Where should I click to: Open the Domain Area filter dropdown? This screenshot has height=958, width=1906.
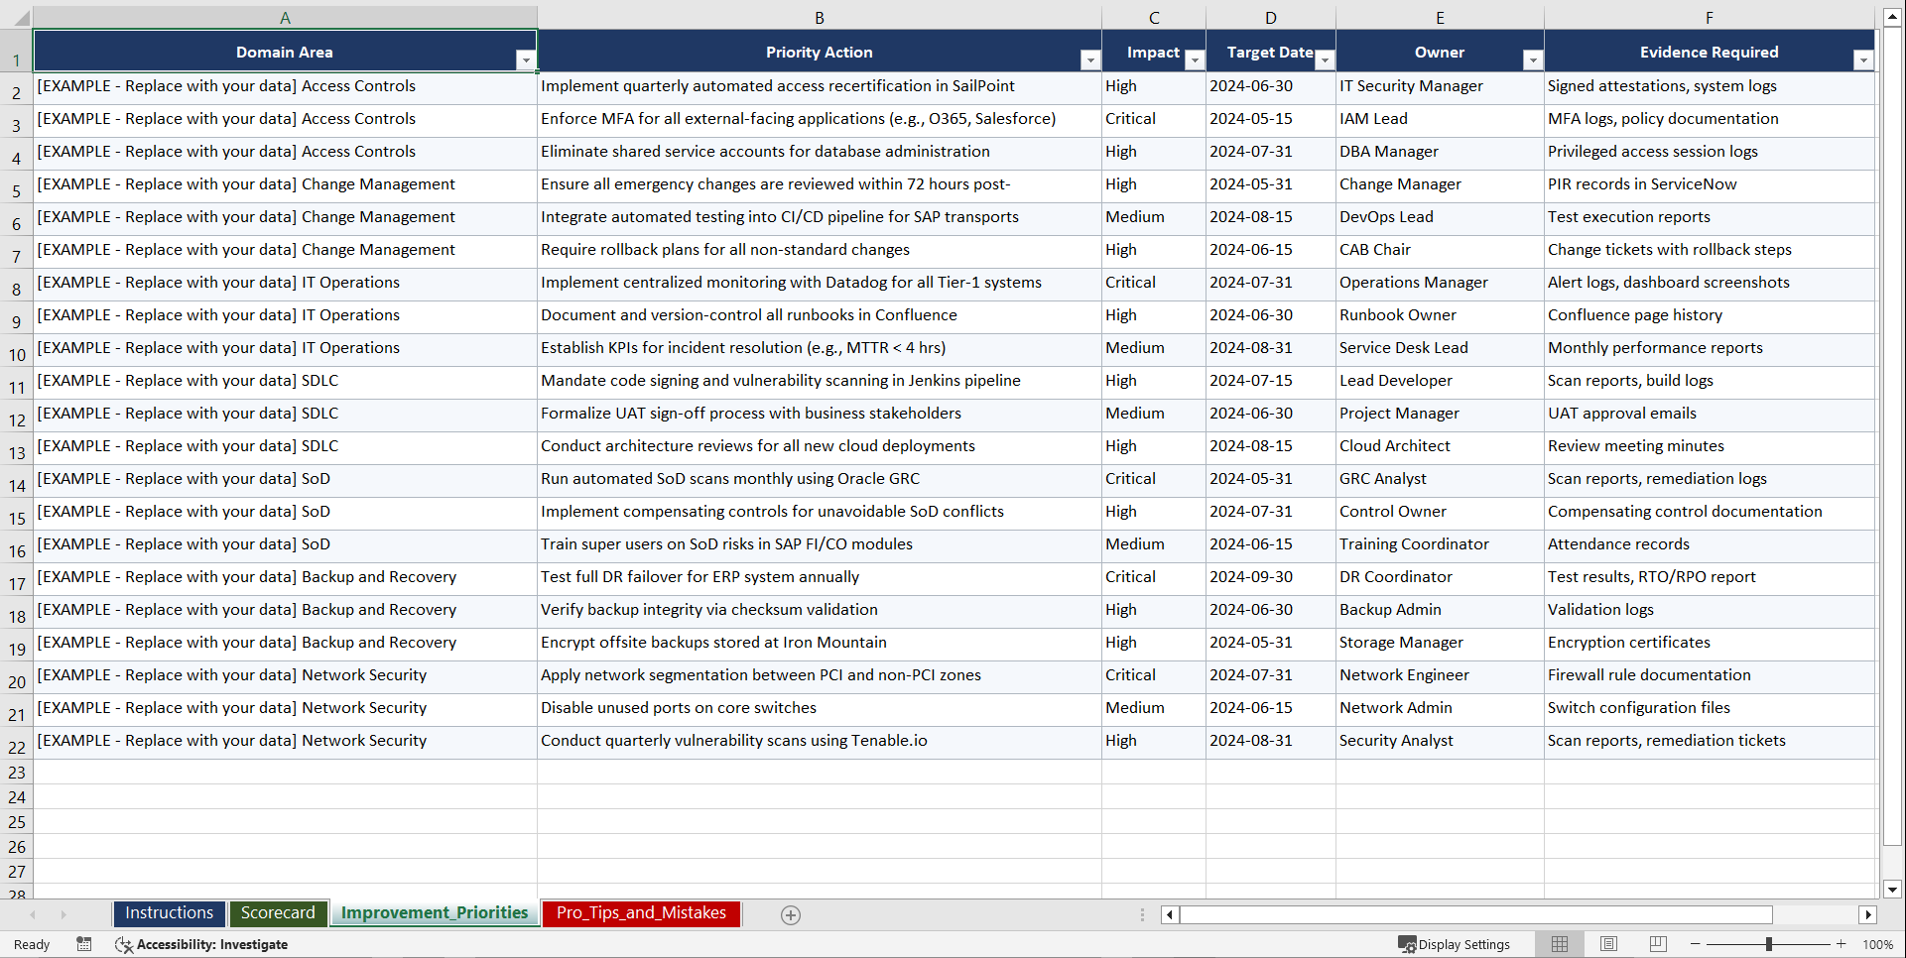coord(527,60)
